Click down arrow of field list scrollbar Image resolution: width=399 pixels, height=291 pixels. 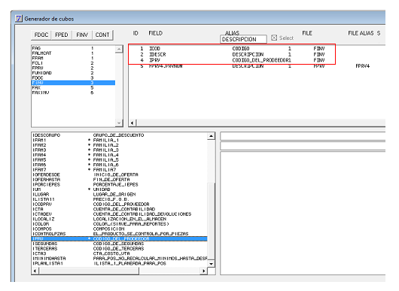[212, 264]
